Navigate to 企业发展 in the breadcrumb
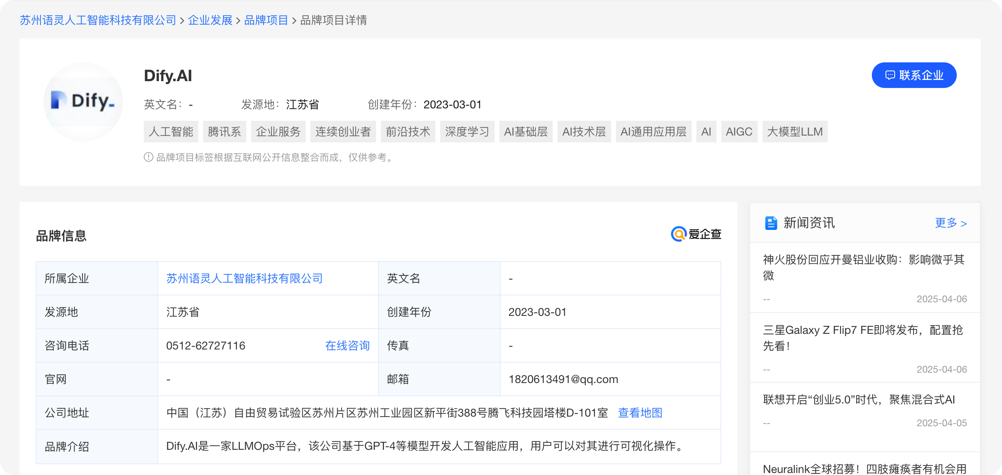The image size is (1002, 475). [x=210, y=20]
